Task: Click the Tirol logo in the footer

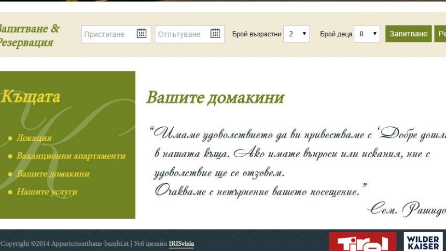Action: (362, 242)
